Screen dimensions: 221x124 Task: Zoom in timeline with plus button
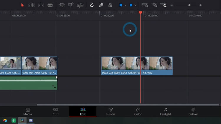200,5
